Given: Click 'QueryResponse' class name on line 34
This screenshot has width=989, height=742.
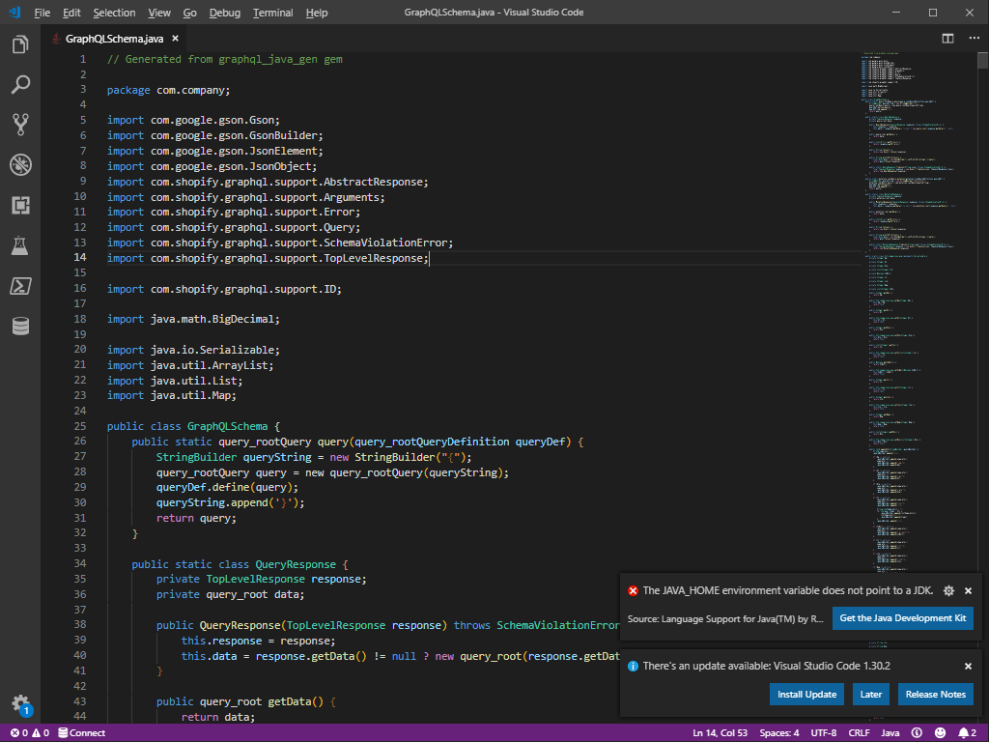Looking at the screenshot, I should click(296, 564).
